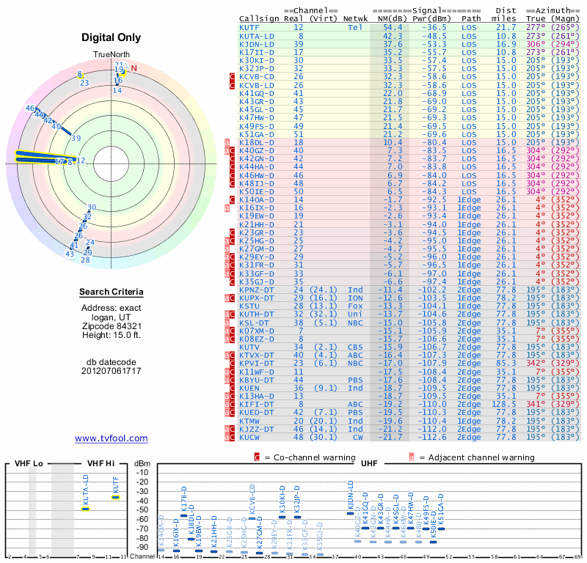Image resolution: width=587 pixels, height=563 pixels.
Task: Click the red co-channel warning legend icon
Action: click(x=257, y=457)
